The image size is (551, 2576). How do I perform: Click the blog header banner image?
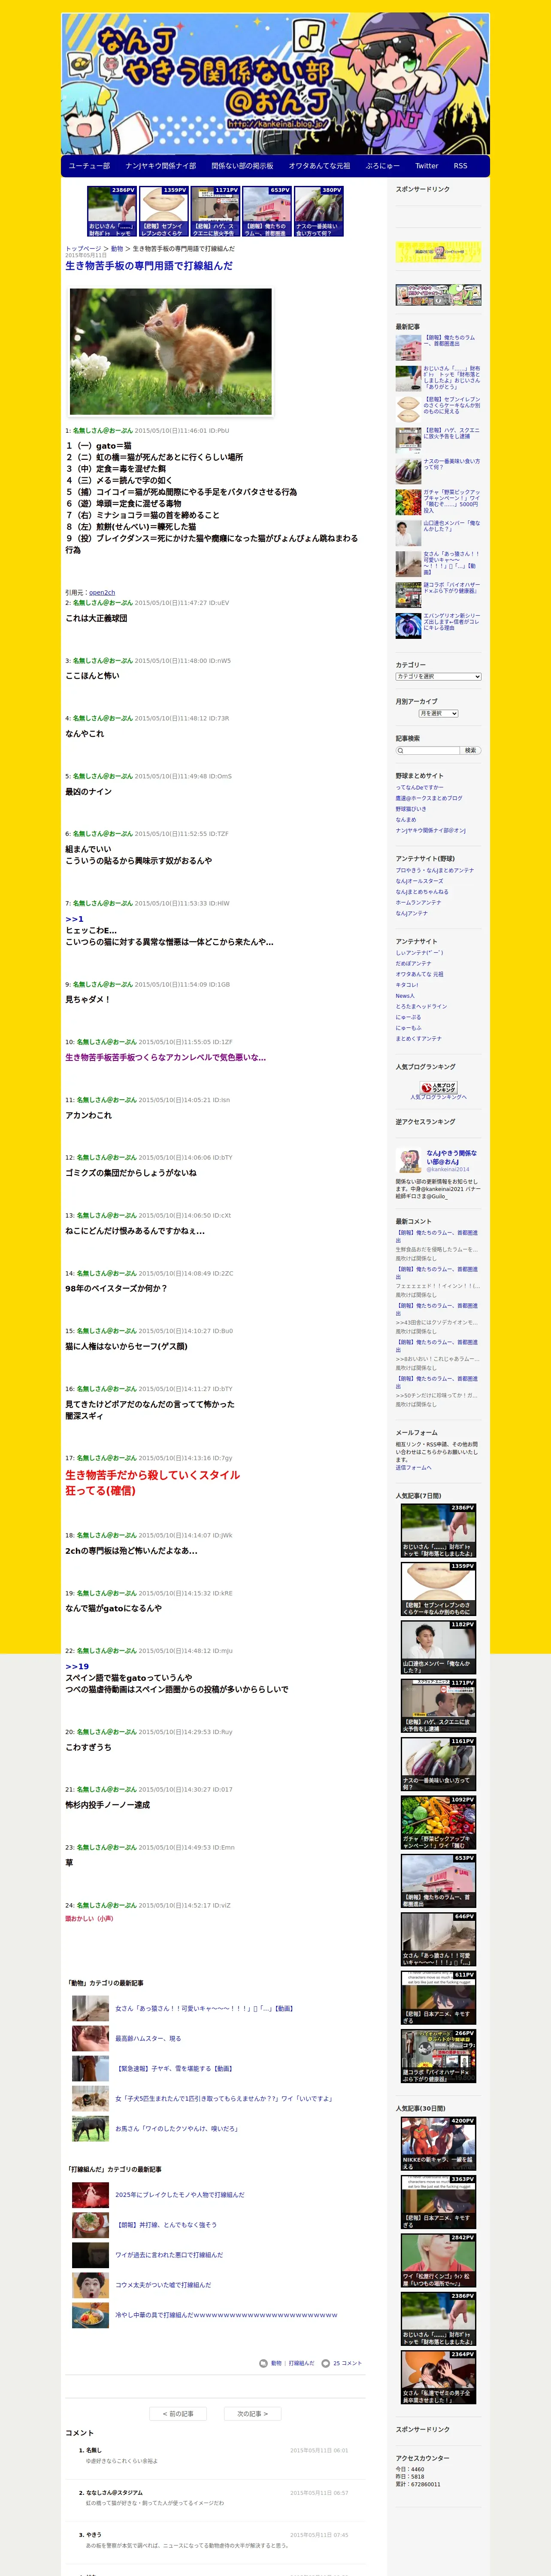click(275, 84)
